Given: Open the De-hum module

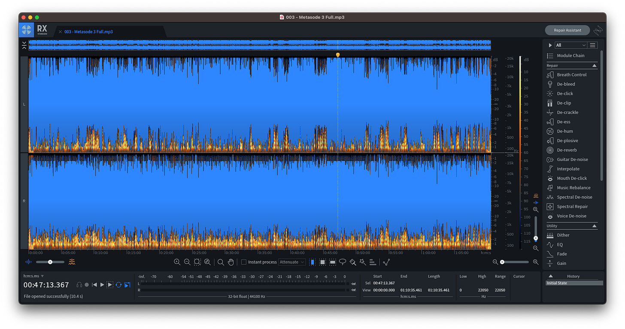Looking at the screenshot, I should (x=564, y=131).
